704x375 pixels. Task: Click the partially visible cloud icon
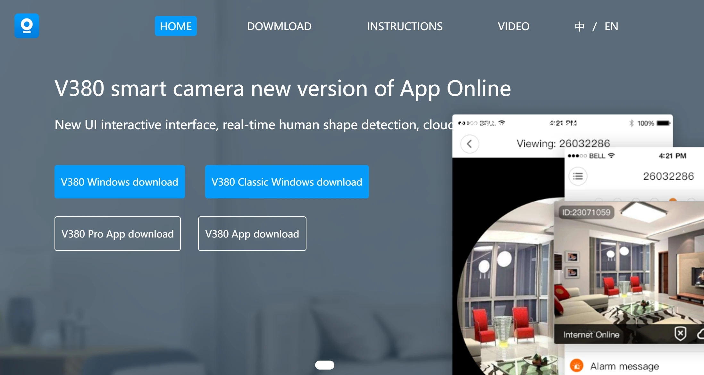tap(700, 334)
